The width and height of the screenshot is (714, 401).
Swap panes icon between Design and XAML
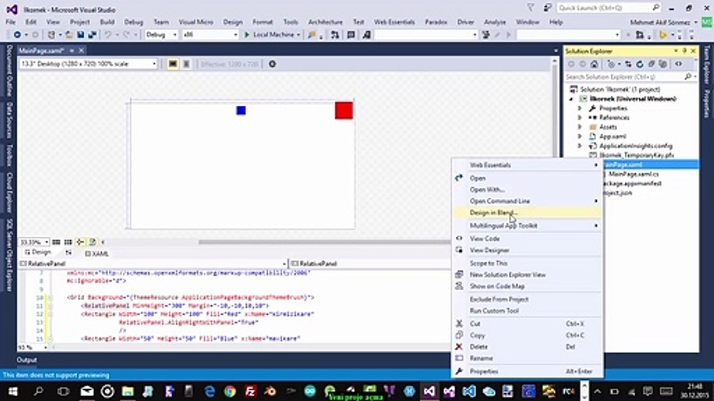pos(69,253)
